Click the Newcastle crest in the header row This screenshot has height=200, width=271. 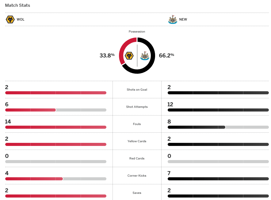pyautogui.click(x=173, y=19)
